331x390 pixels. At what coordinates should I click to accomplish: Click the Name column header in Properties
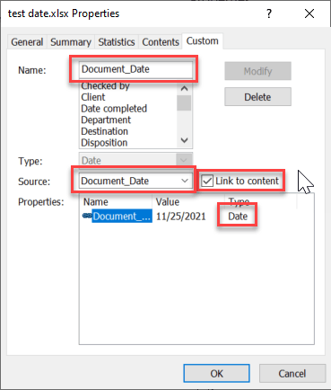pyautogui.click(x=117, y=201)
